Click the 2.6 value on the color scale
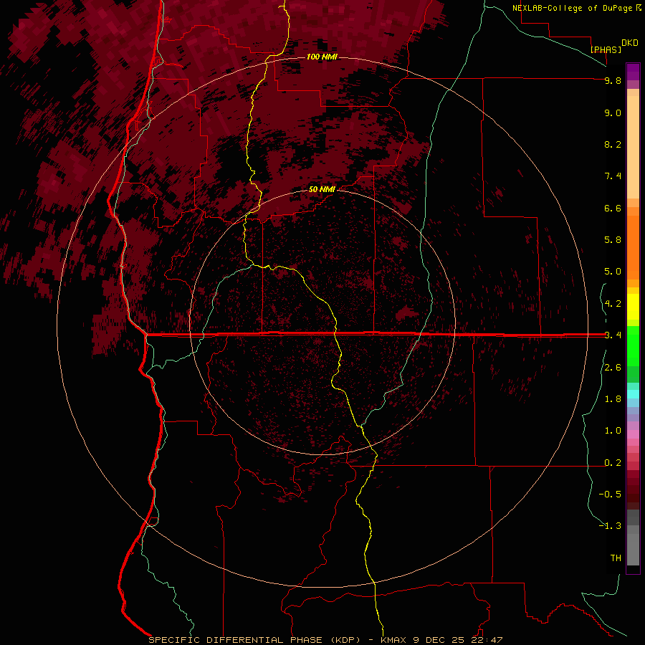 click(x=613, y=368)
